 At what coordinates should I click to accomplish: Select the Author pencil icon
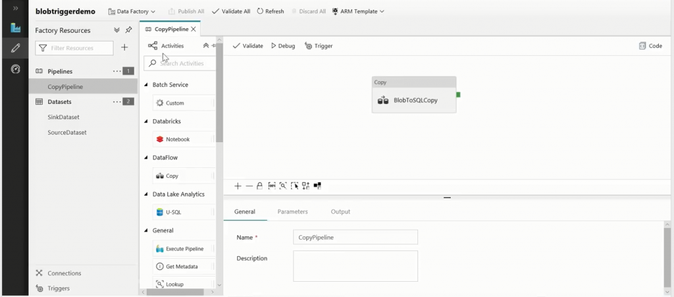tap(16, 48)
